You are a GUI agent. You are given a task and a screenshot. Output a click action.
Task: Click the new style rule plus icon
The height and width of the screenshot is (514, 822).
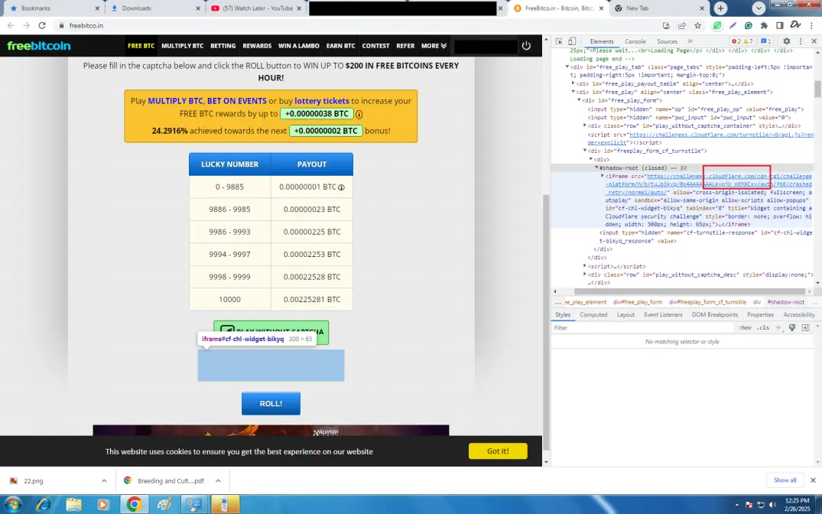click(x=778, y=328)
